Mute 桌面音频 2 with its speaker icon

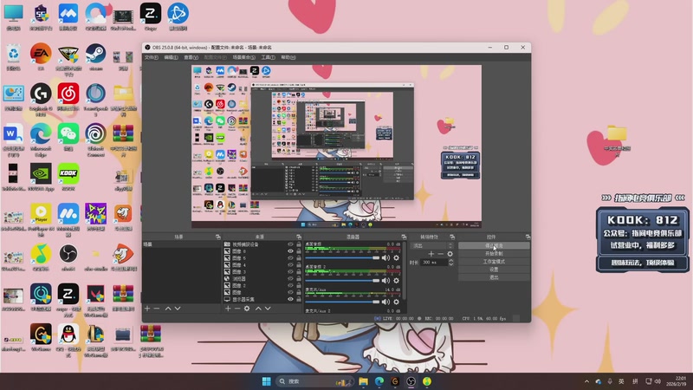click(x=385, y=280)
